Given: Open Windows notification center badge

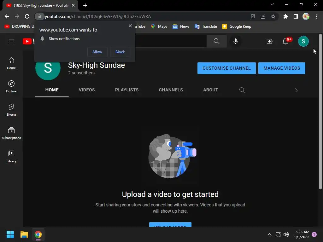Looking at the screenshot, I should 314,234.
